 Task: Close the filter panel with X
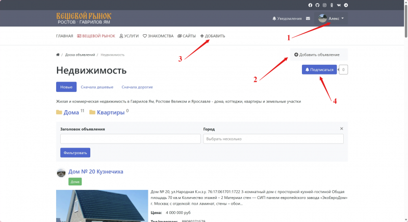pos(342,129)
